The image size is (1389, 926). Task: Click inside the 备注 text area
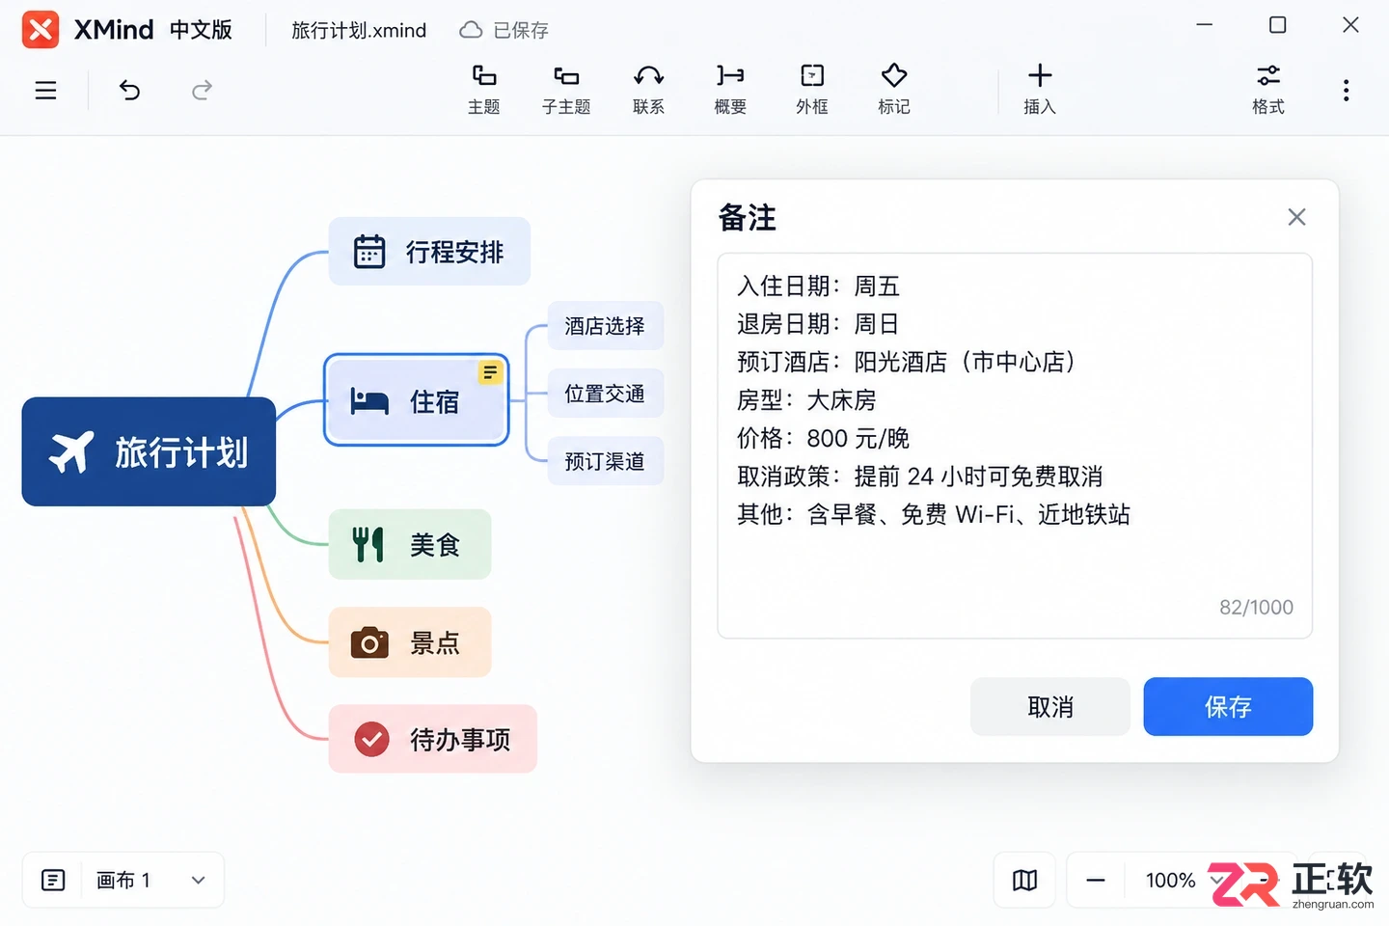(1015, 446)
